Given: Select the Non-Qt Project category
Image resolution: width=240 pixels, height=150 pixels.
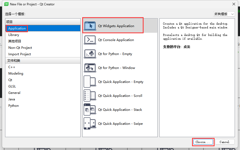Looking at the screenshot, I should (x=43, y=48).
